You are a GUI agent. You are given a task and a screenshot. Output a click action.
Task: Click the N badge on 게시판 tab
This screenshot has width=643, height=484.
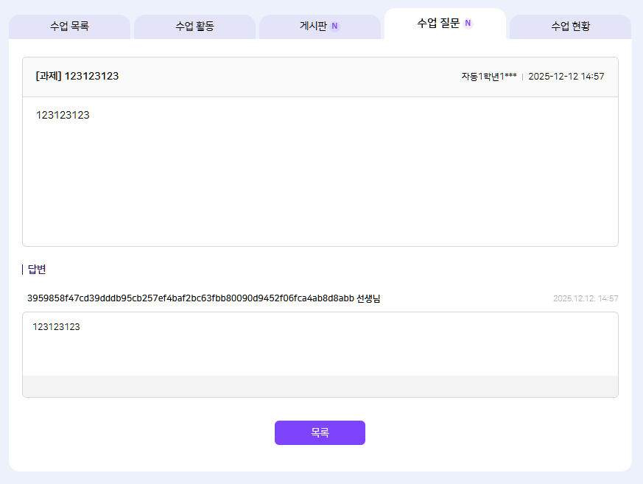coord(334,26)
